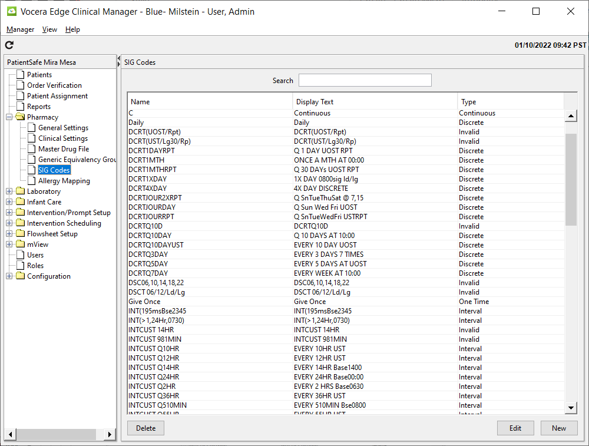Collapse the left navigation panel with splitter arrow
Image resolution: width=589 pixels, height=446 pixels.
pyautogui.click(x=118, y=59)
